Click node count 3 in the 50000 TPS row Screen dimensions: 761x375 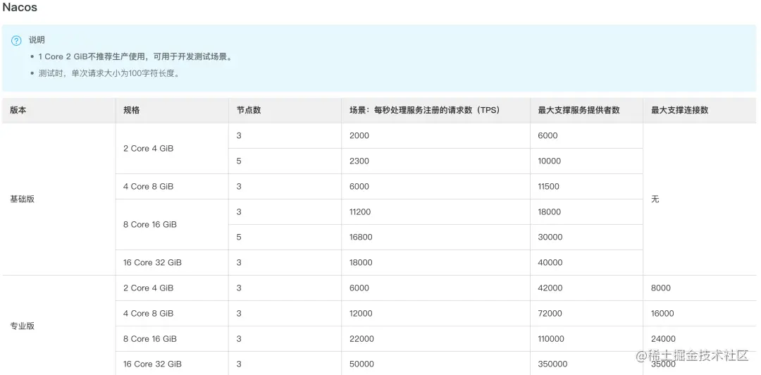point(239,364)
